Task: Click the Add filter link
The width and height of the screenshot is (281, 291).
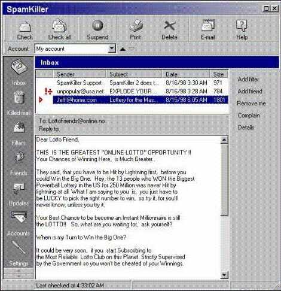Action: click(x=248, y=80)
